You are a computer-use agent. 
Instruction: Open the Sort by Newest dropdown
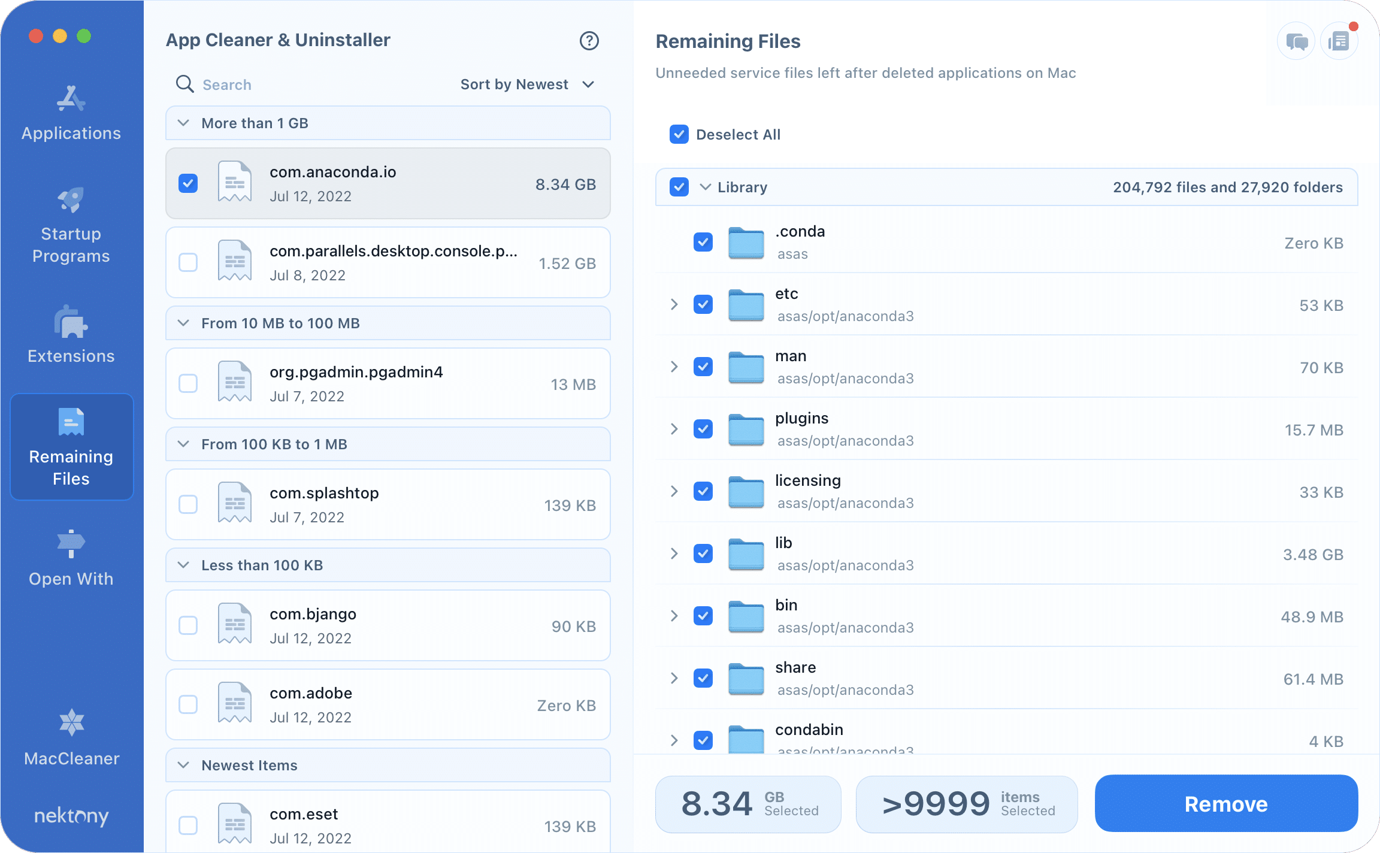(527, 84)
